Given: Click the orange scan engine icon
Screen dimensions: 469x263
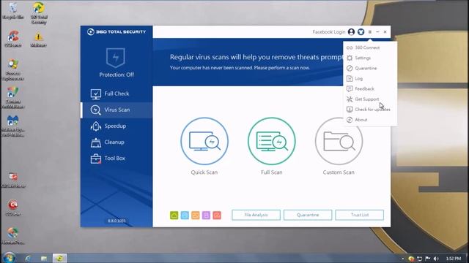Looking at the screenshot, I should (196, 215).
